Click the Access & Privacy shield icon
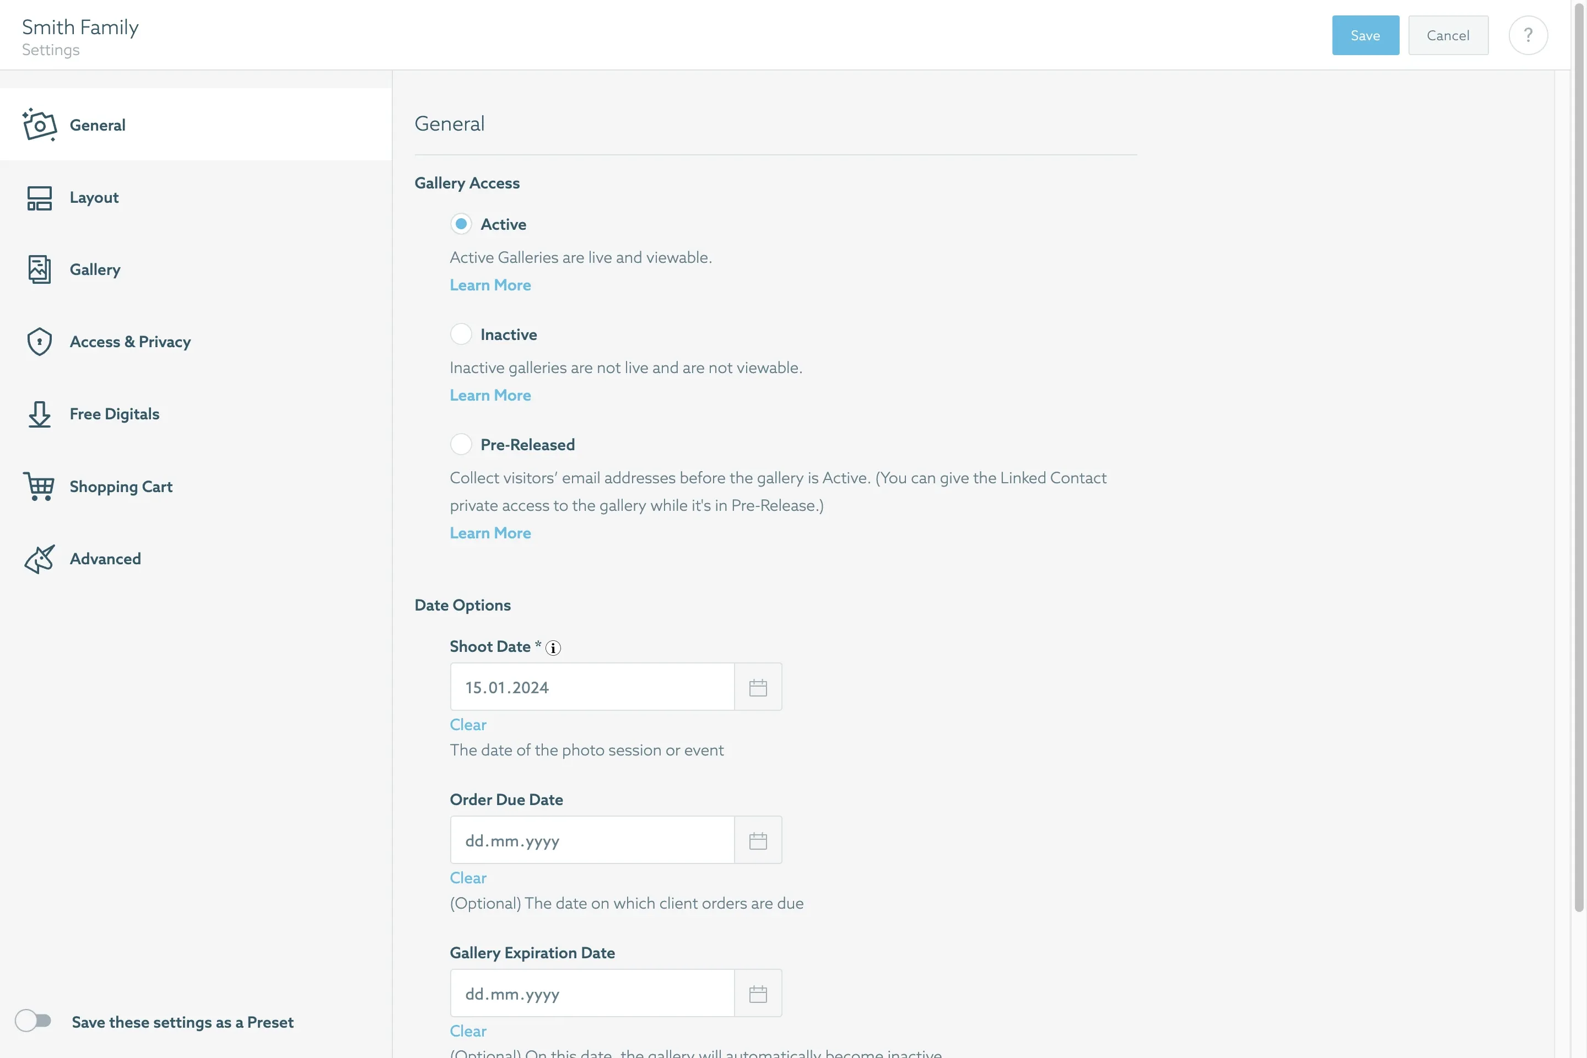 pyautogui.click(x=39, y=342)
